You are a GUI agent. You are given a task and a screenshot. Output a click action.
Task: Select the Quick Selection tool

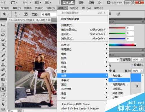click(3, 40)
